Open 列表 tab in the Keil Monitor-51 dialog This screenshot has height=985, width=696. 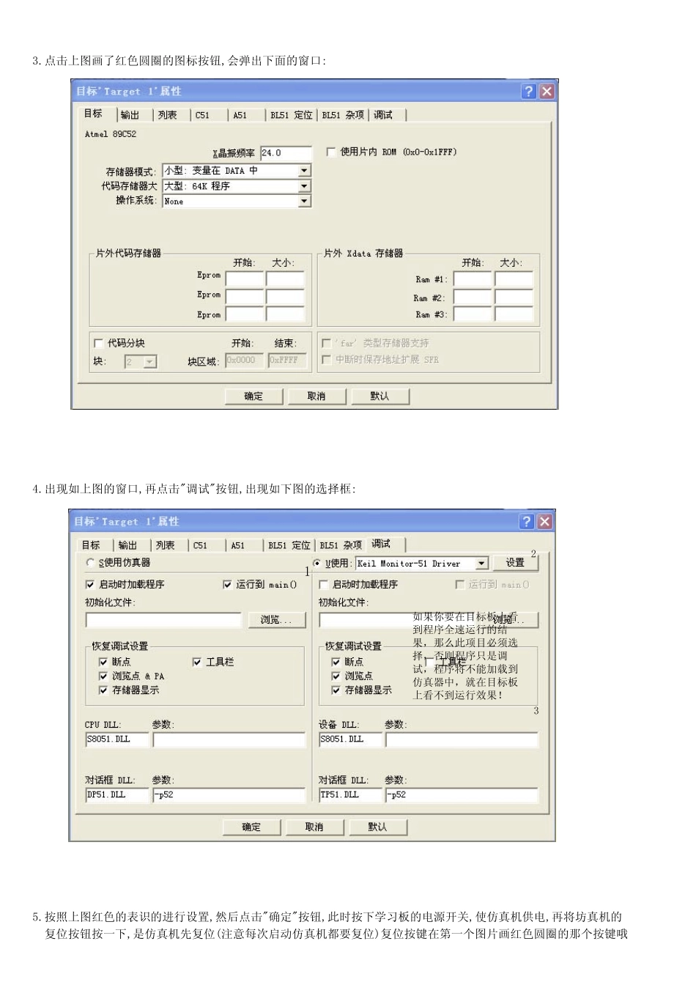166,545
